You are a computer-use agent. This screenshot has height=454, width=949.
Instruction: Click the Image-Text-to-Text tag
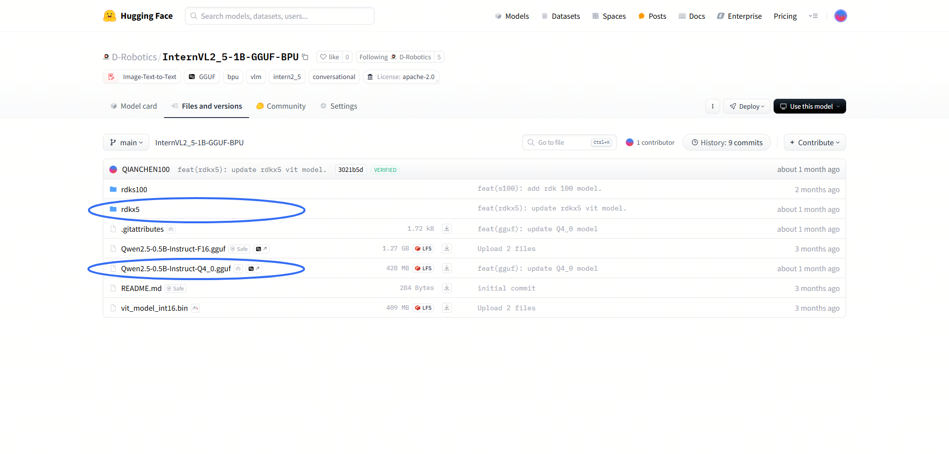142,77
